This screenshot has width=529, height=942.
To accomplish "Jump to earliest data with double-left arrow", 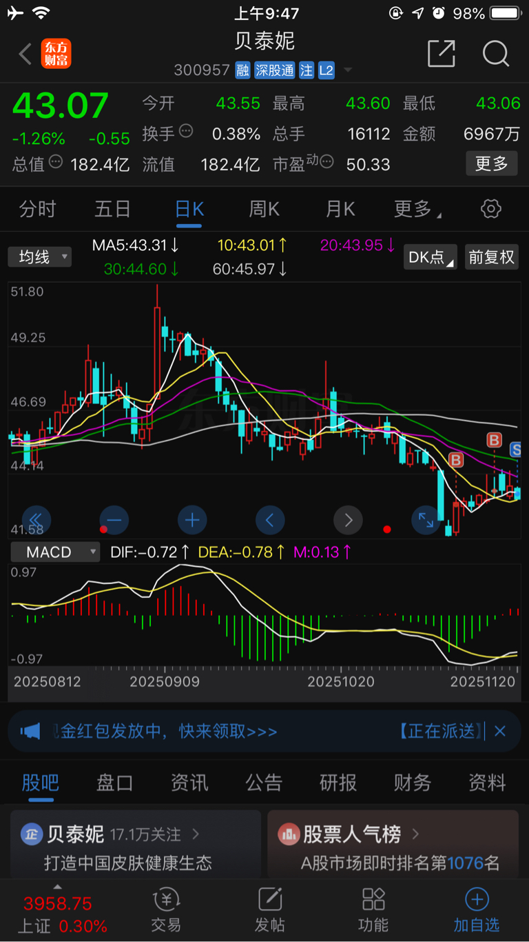I will pos(37,520).
